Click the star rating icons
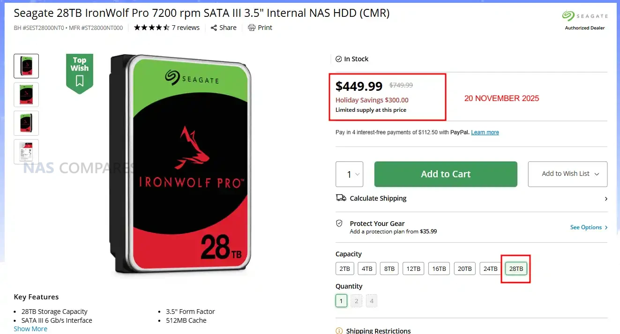The width and height of the screenshot is (620, 334). 151,28
